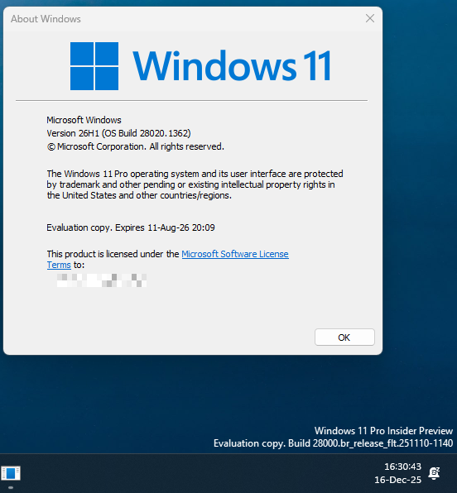
Task: Click the Microsoft Corporation copyright line
Action: click(x=135, y=146)
